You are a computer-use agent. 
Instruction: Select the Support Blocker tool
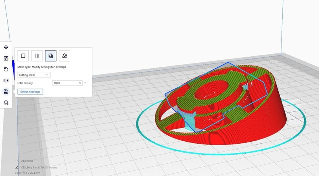point(6,103)
